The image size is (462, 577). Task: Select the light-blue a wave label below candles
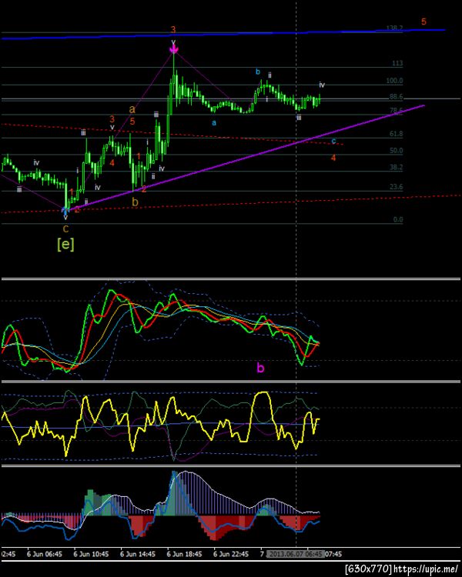[x=214, y=123]
